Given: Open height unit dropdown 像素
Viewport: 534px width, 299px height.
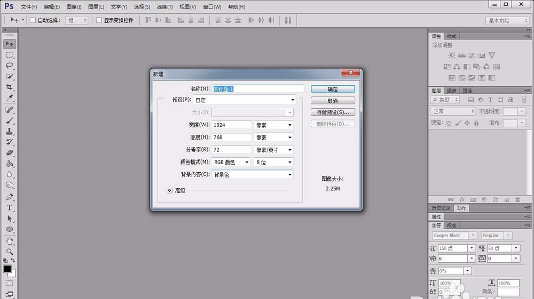Looking at the screenshot, I should (273, 138).
